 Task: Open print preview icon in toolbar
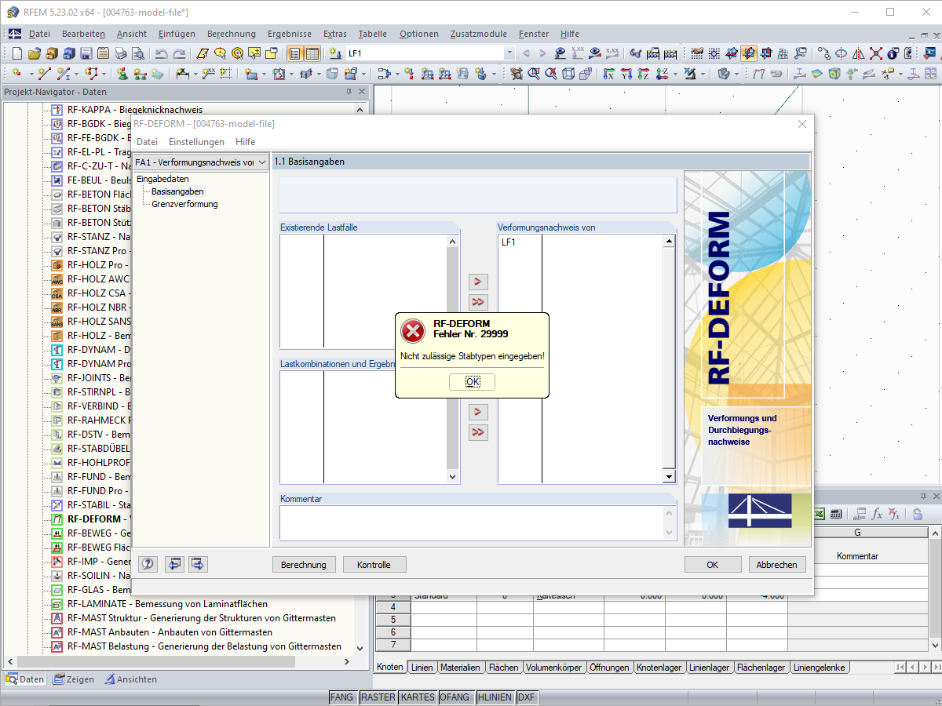(137, 53)
